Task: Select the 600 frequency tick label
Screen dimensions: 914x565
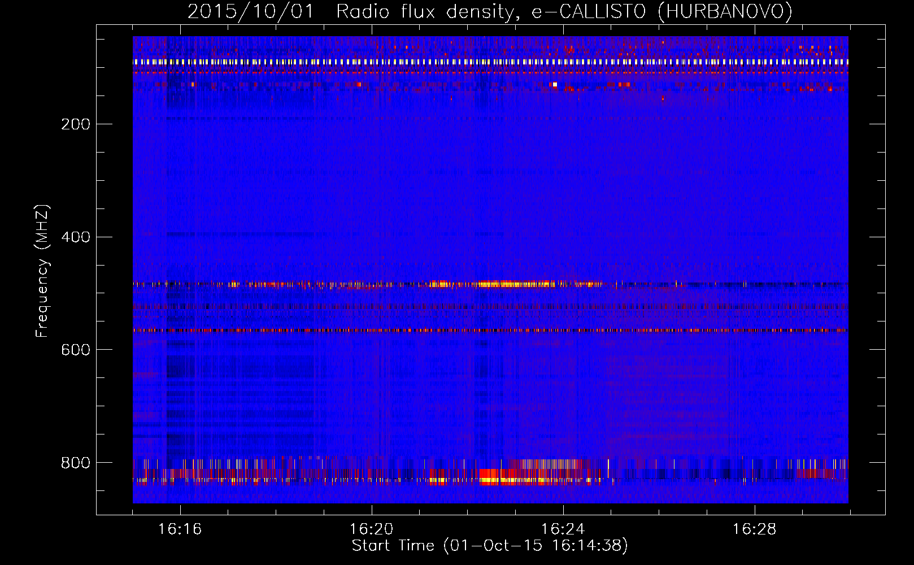Action: click(x=76, y=350)
